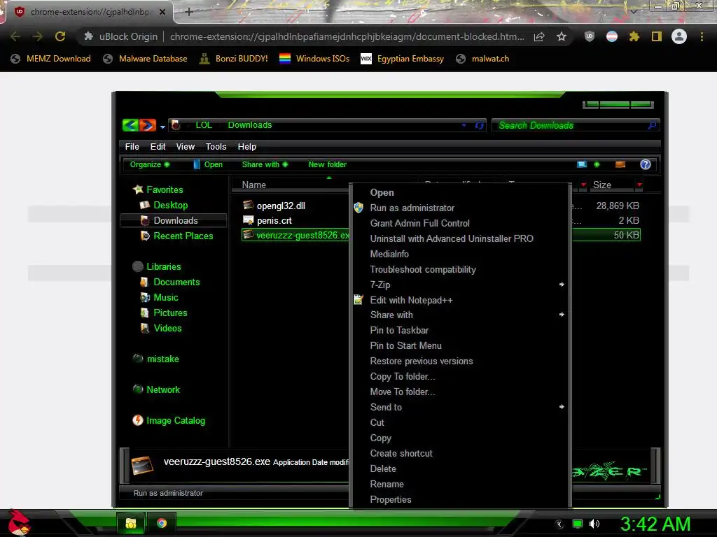Choose Run as administrator in the context menu

pos(412,208)
